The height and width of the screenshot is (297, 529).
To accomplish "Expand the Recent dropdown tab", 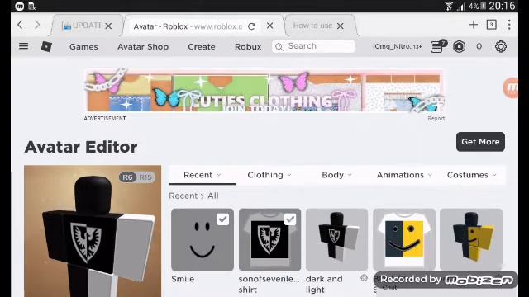I will point(202,175).
